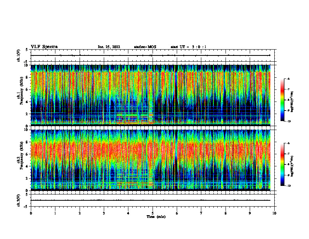Click the "-10" label on ch.1 color bar

pyautogui.click(x=288, y=121)
